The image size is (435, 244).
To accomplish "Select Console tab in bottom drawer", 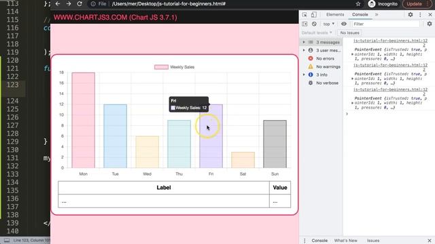I will click(319, 241).
